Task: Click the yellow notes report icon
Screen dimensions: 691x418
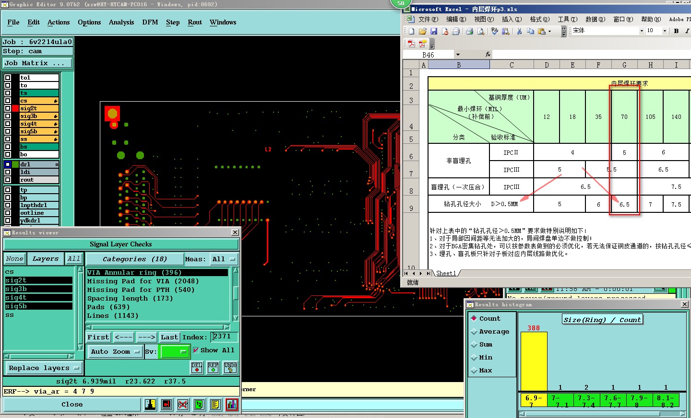Action: click(215, 405)
